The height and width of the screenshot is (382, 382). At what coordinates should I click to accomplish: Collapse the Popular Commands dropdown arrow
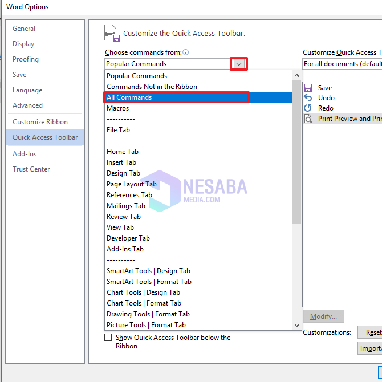tap(239, 64)
